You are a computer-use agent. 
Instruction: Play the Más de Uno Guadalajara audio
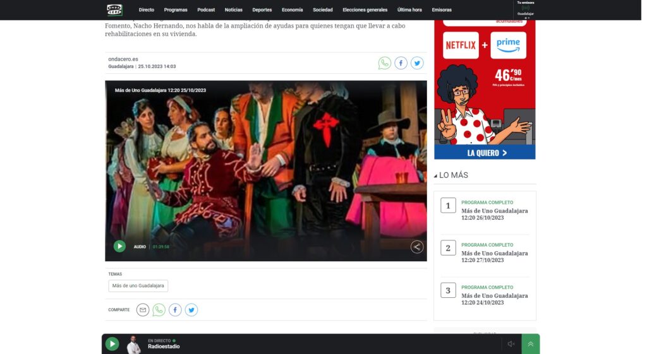(119, 247)
